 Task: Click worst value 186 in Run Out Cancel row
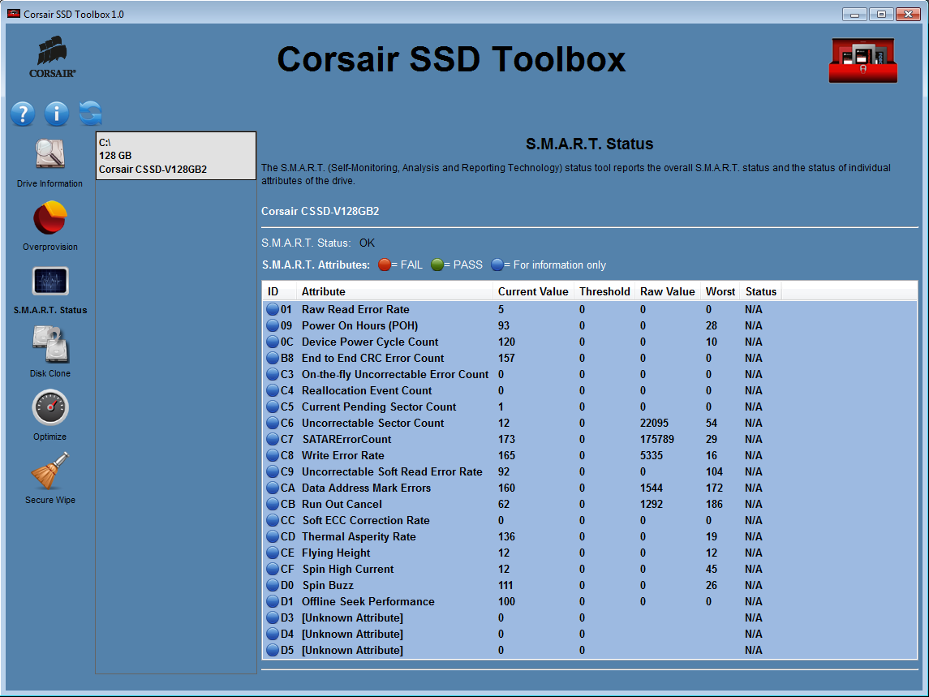point(715,505)
